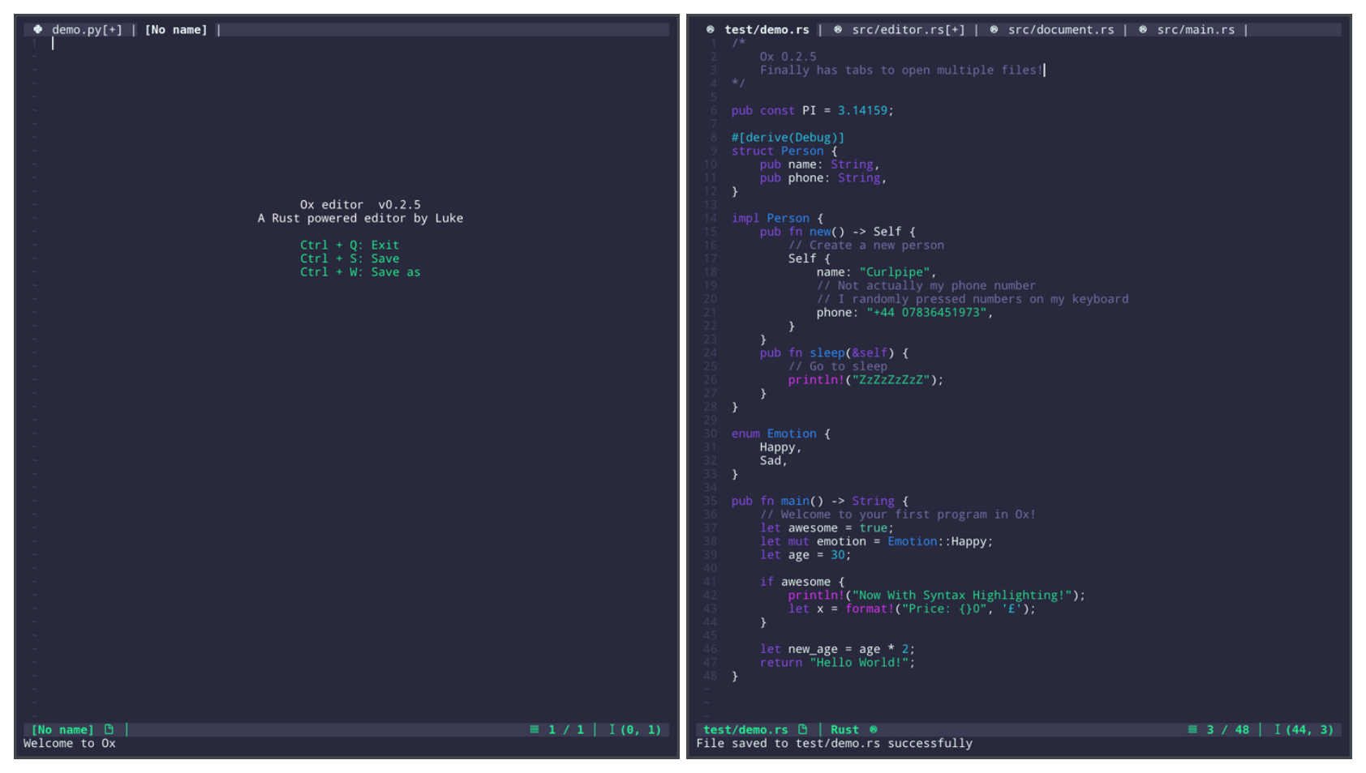Viewport: 1366px width, 773px height.
Task: Click the Rust gear icon on the src/editor.rs tab
Action: 836,29
